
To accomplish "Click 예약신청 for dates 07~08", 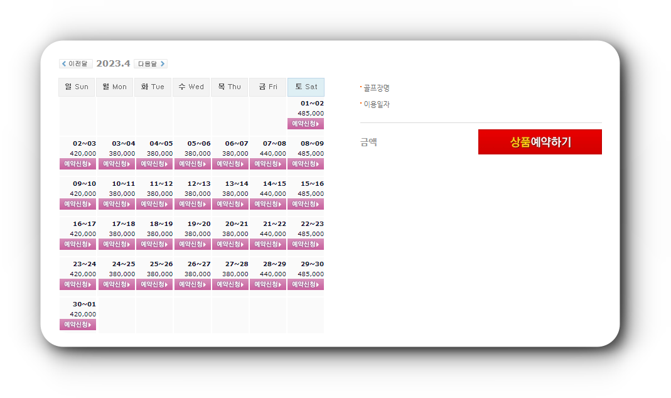I will pos(268,164).
